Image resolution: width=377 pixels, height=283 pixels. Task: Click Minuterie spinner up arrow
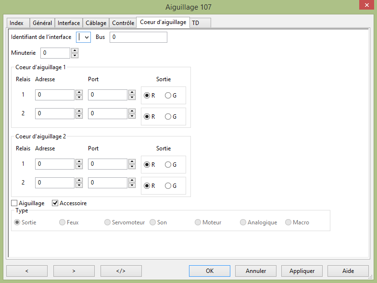coord(75,50)
